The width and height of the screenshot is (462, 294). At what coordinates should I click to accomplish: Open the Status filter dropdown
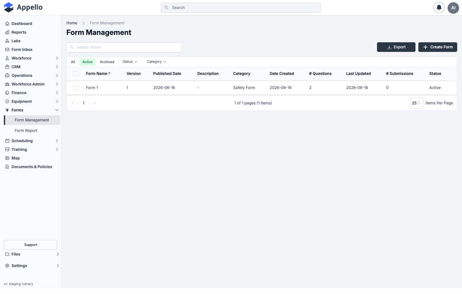(x=130, y=62)
